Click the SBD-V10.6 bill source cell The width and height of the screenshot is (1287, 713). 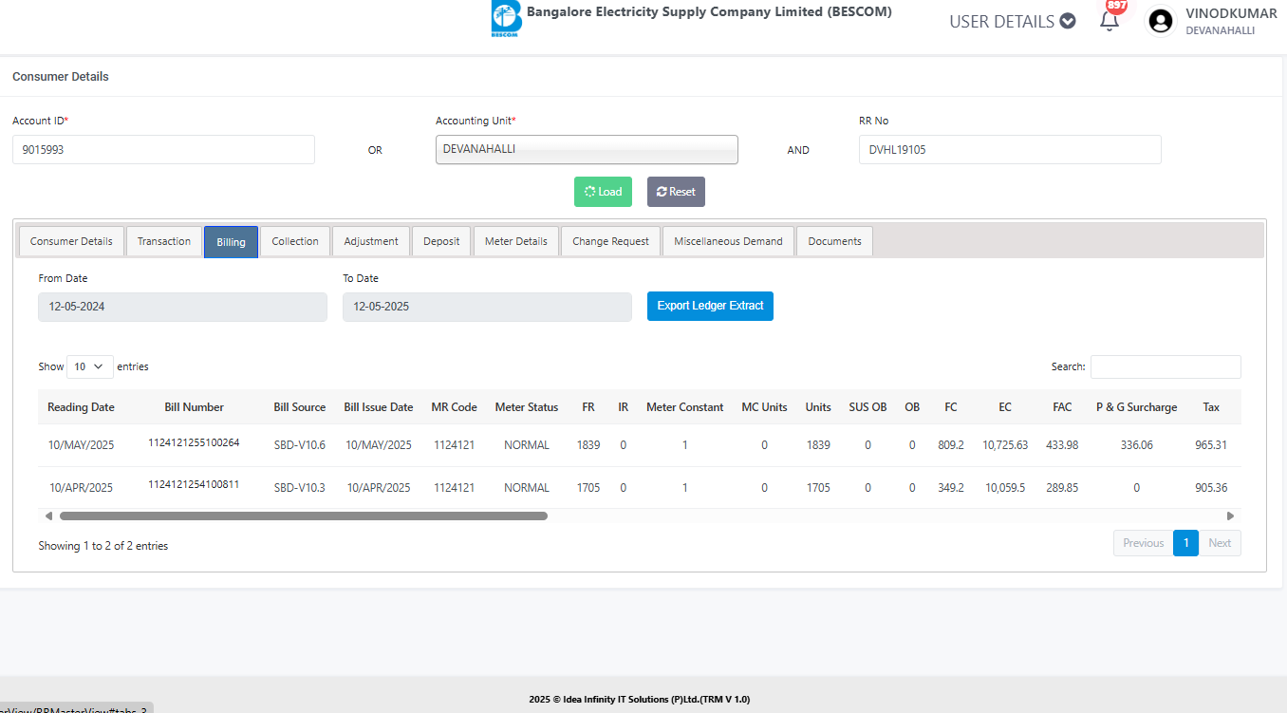[x=299, y=445]
